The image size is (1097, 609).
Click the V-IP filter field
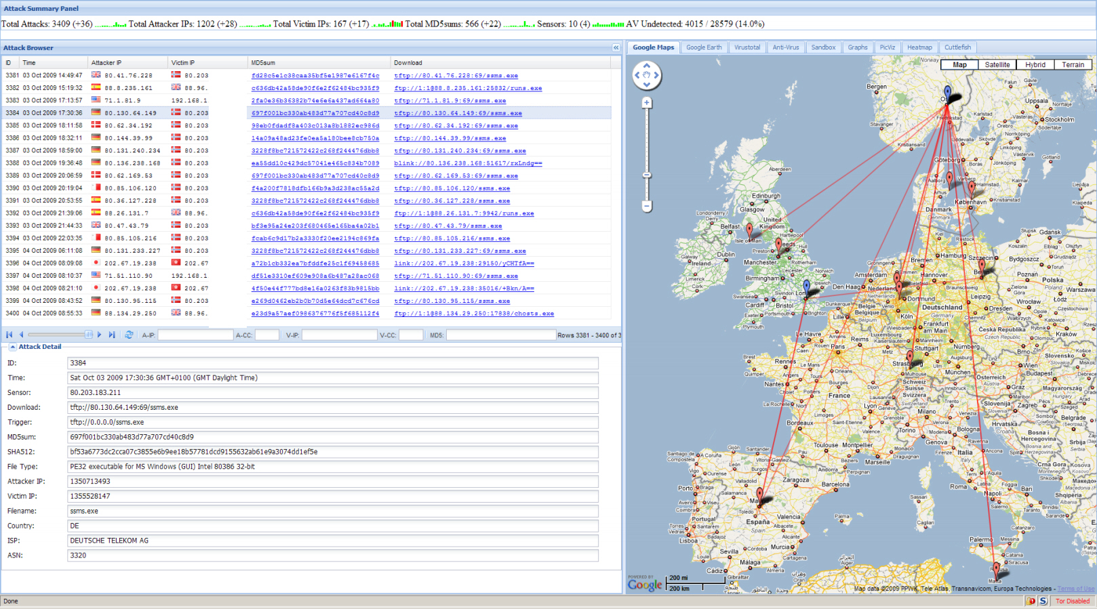[x=339, y=335]
